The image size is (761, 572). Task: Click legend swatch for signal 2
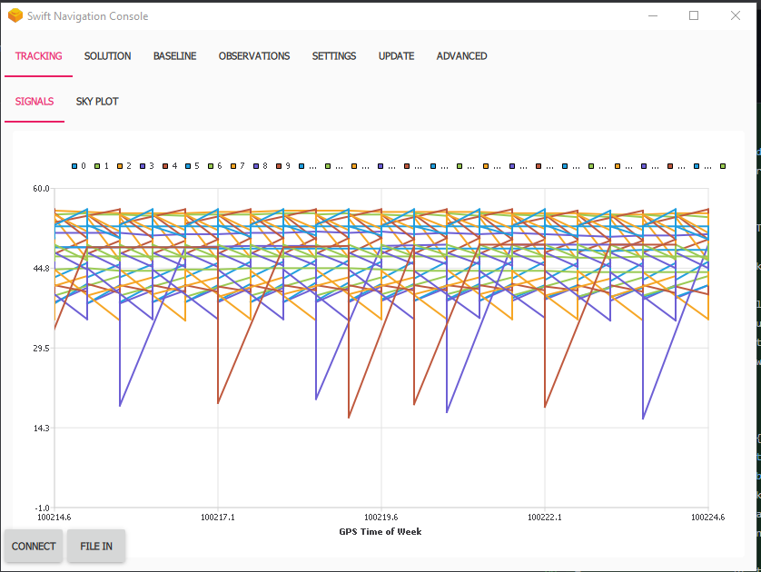pos(120,166)
